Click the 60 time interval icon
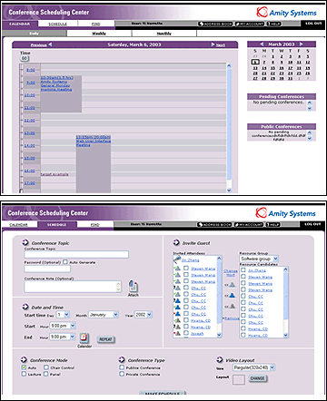 25,58
